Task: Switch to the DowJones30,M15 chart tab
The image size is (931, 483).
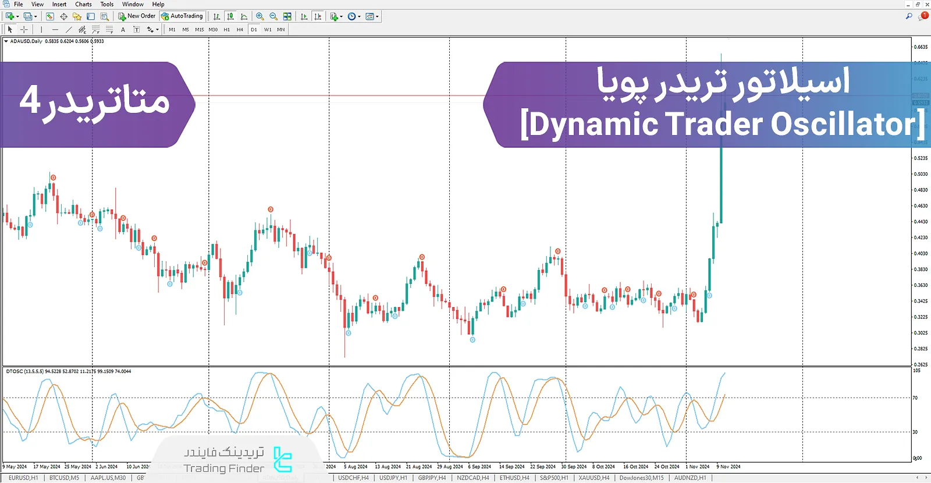Action: pos(641,478)
